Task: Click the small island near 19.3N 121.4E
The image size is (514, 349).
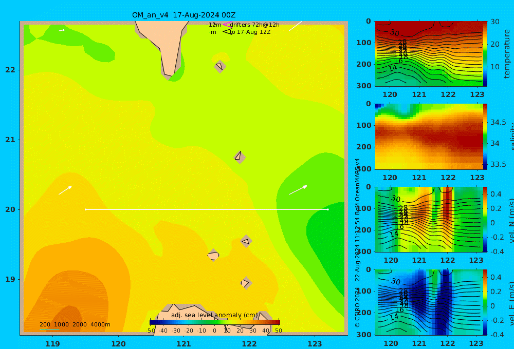Action: pos(213,255)
